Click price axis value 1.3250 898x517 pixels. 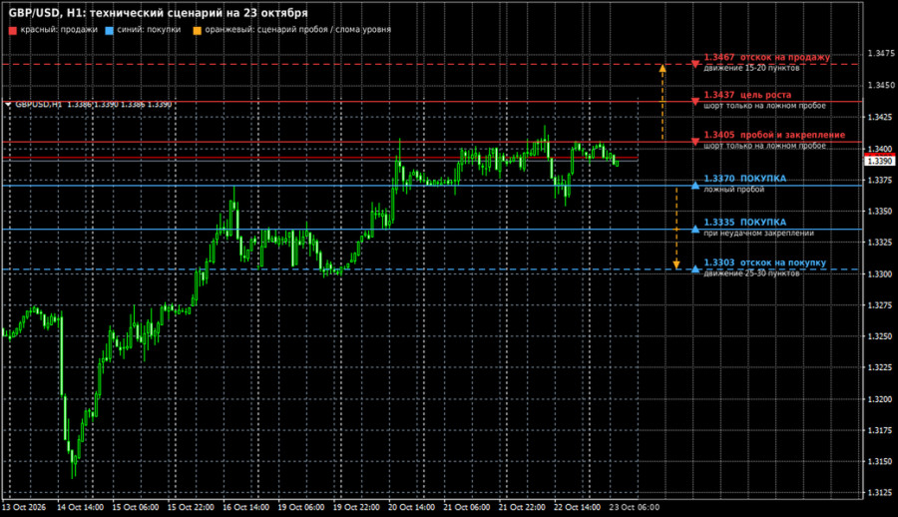[881, 336]
